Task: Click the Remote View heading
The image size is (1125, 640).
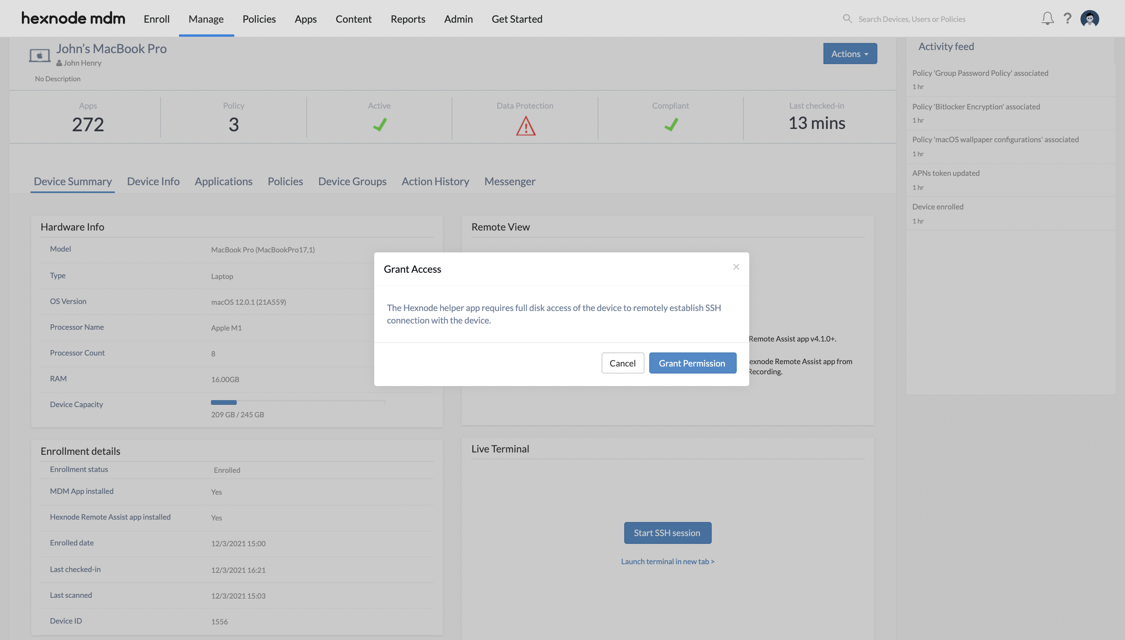Action: click(500, 227)
